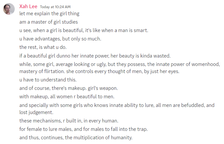
Task: Click Xah Lee's profile avatar
Action: (x=9, y=9)
